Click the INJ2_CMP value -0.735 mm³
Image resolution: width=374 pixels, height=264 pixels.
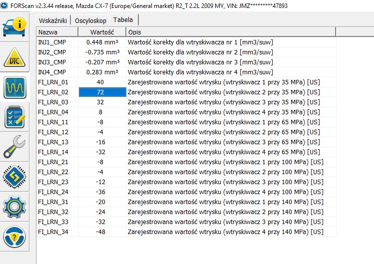[102, 52]
